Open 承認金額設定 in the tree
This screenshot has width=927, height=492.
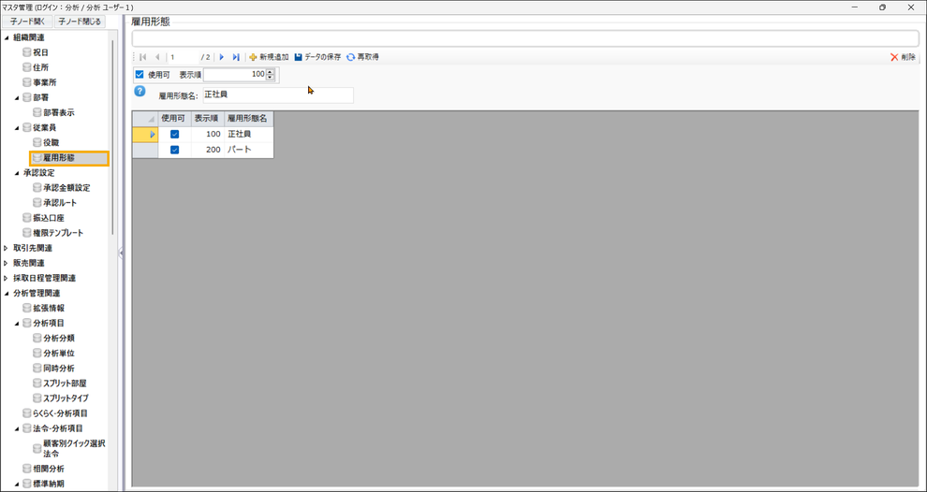66,188
